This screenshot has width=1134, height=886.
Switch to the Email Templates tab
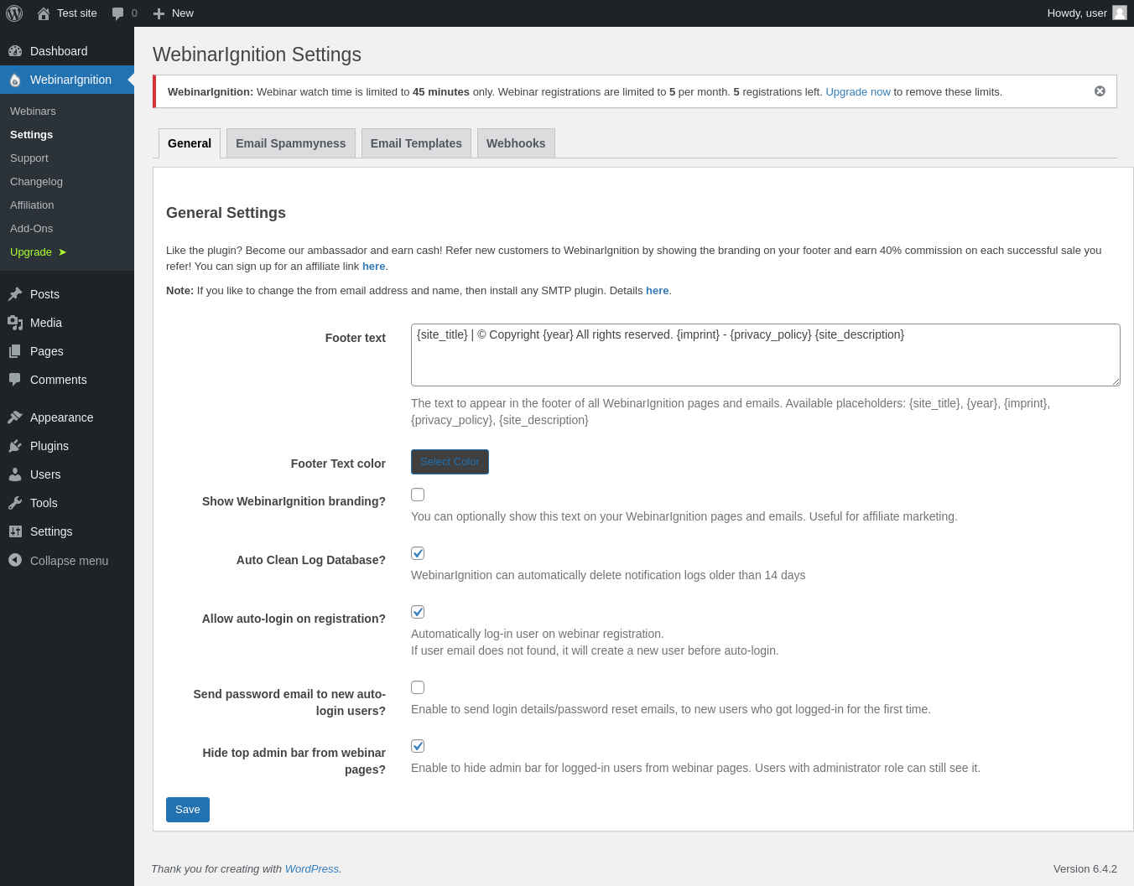click(416, 143)
